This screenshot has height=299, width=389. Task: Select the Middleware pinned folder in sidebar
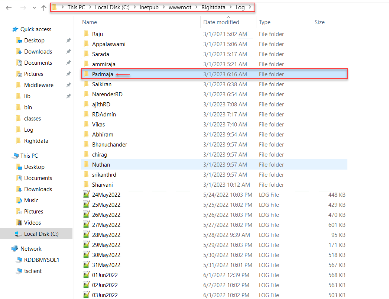(x=39, y=85)
